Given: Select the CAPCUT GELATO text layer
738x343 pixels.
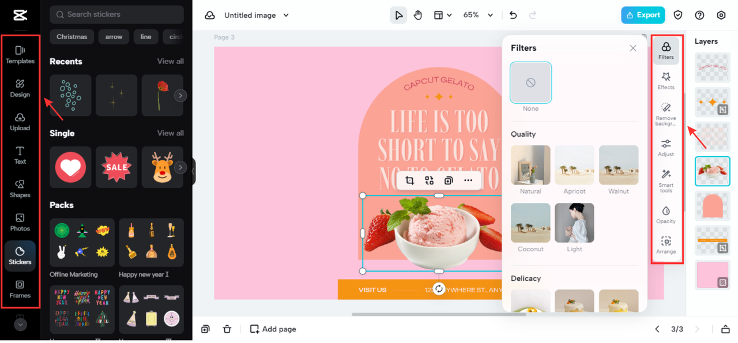Looking at the screenshot, I should pyautogui.click(x=713, y=67).
